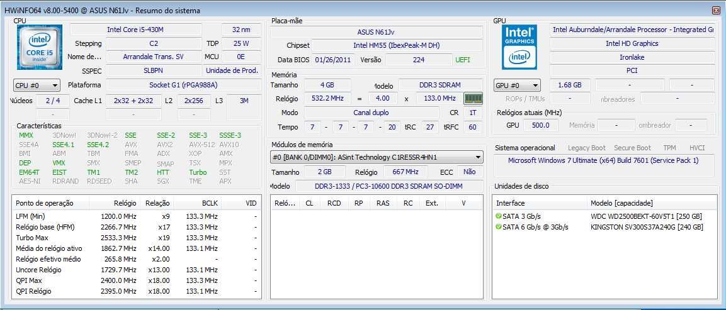Viewport: 726px width, 310px height.
Task: Click the Legacy Boot indicator
Action: click(x=587, y=148)
